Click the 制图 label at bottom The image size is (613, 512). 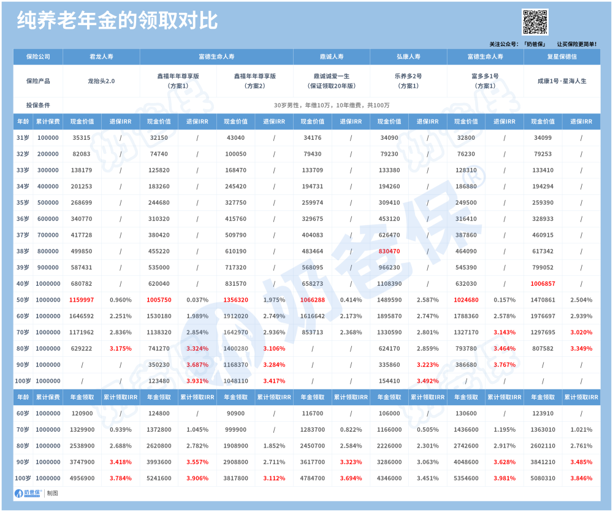(52, 493)
